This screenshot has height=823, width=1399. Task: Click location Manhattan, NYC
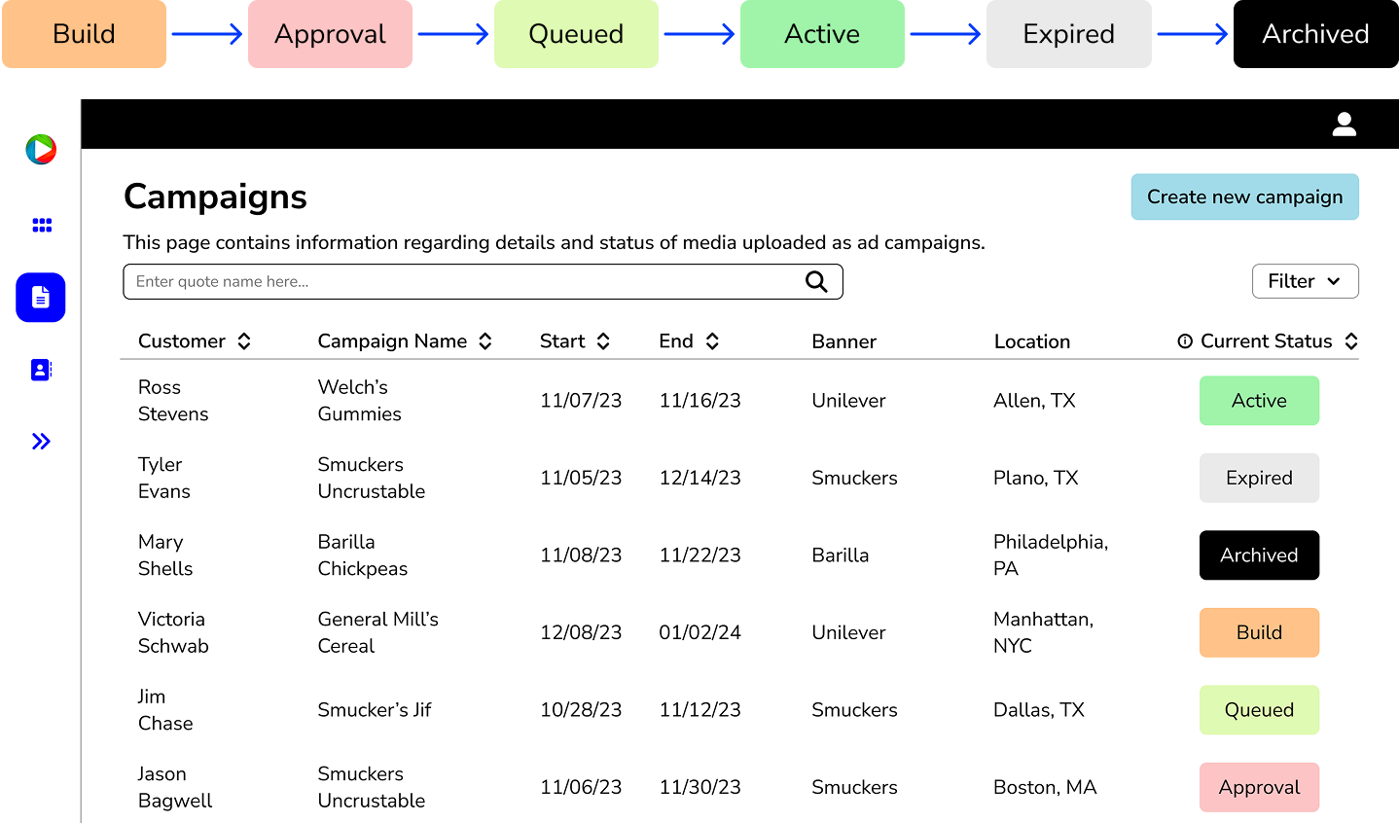[x=1043, y=632]
